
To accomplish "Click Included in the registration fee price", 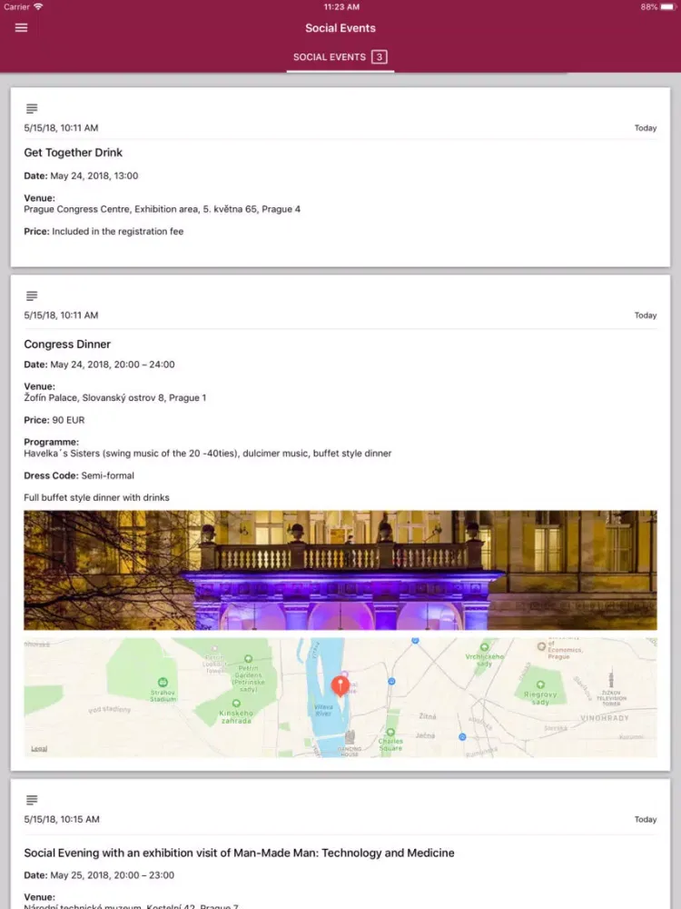I will click(x=117, y=231).
